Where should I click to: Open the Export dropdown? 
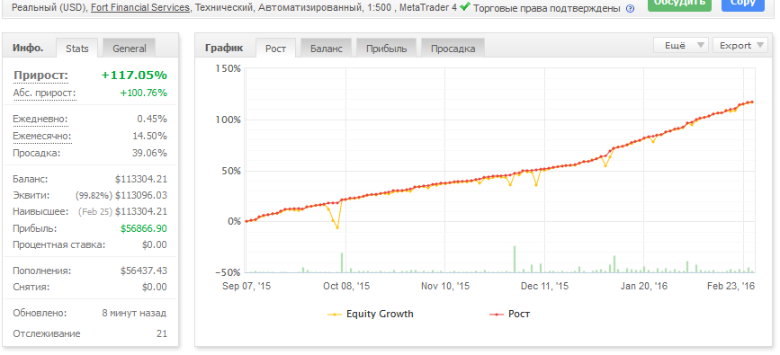click(740, 45)
